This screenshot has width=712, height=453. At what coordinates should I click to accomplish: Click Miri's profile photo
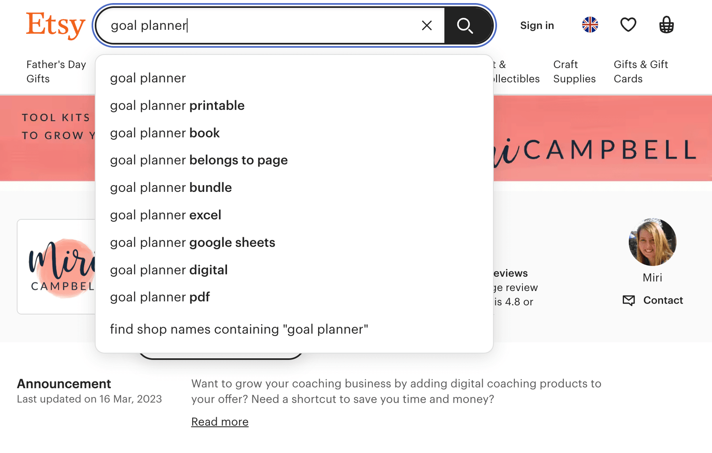[x=652, y=242]
